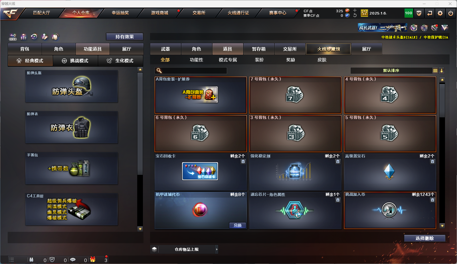
Task: Select 经典模式 mode button
Action: point(30,61)
